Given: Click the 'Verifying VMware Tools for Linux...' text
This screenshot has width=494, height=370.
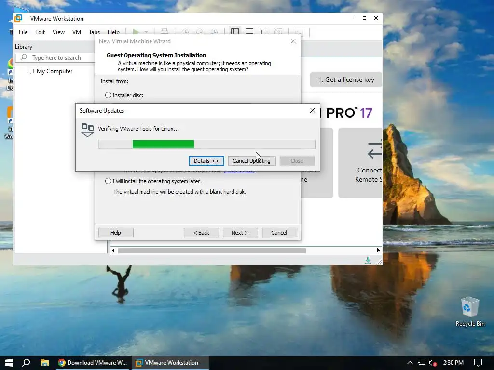Looking at the screenshot, I should click(x=138, y=128).
